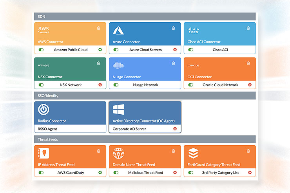Toggle the Amazon Public Cloud switch
The image size is (290, 193).
41,50
